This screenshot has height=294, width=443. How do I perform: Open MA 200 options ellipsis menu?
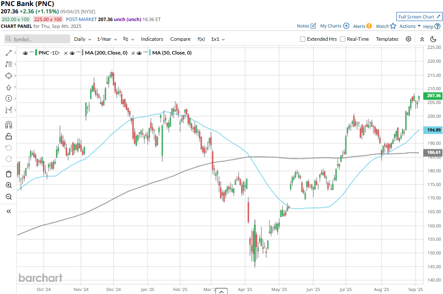tap(78, 52)
